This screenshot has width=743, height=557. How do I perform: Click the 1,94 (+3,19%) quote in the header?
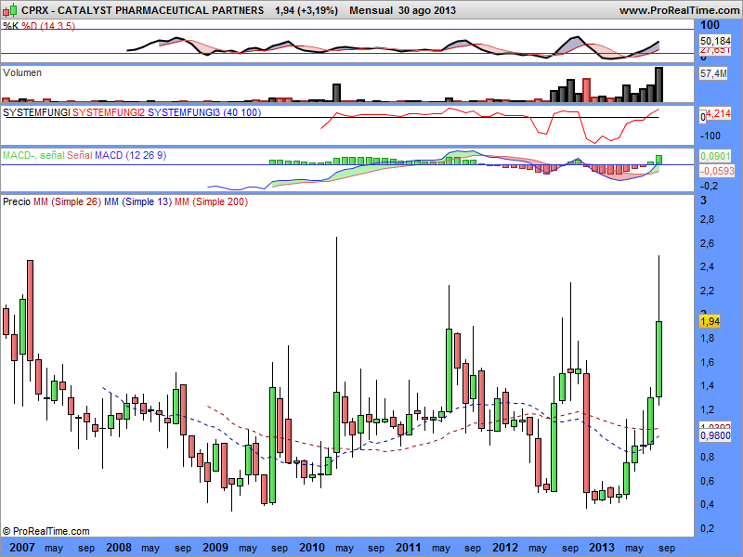[306, 10]
